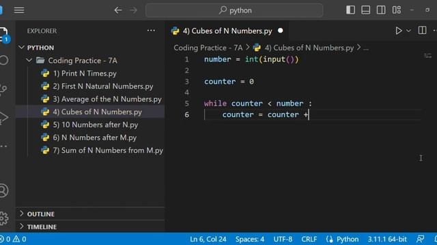Open Source Control activity icon

click(x=3, y=89)
